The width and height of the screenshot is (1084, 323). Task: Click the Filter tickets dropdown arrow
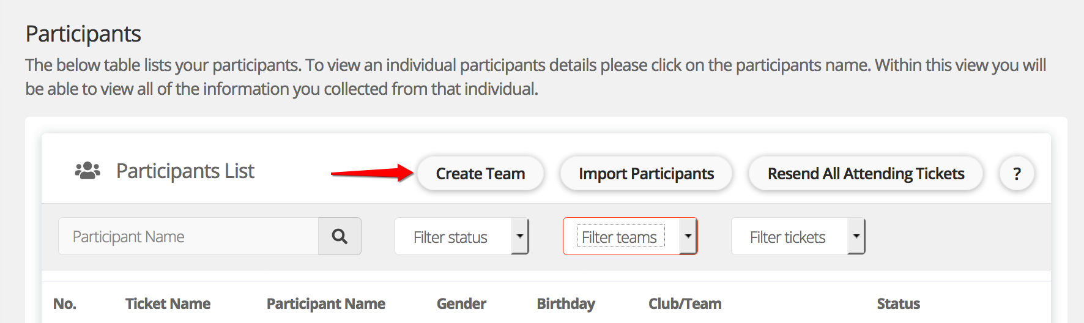[856, 236]
